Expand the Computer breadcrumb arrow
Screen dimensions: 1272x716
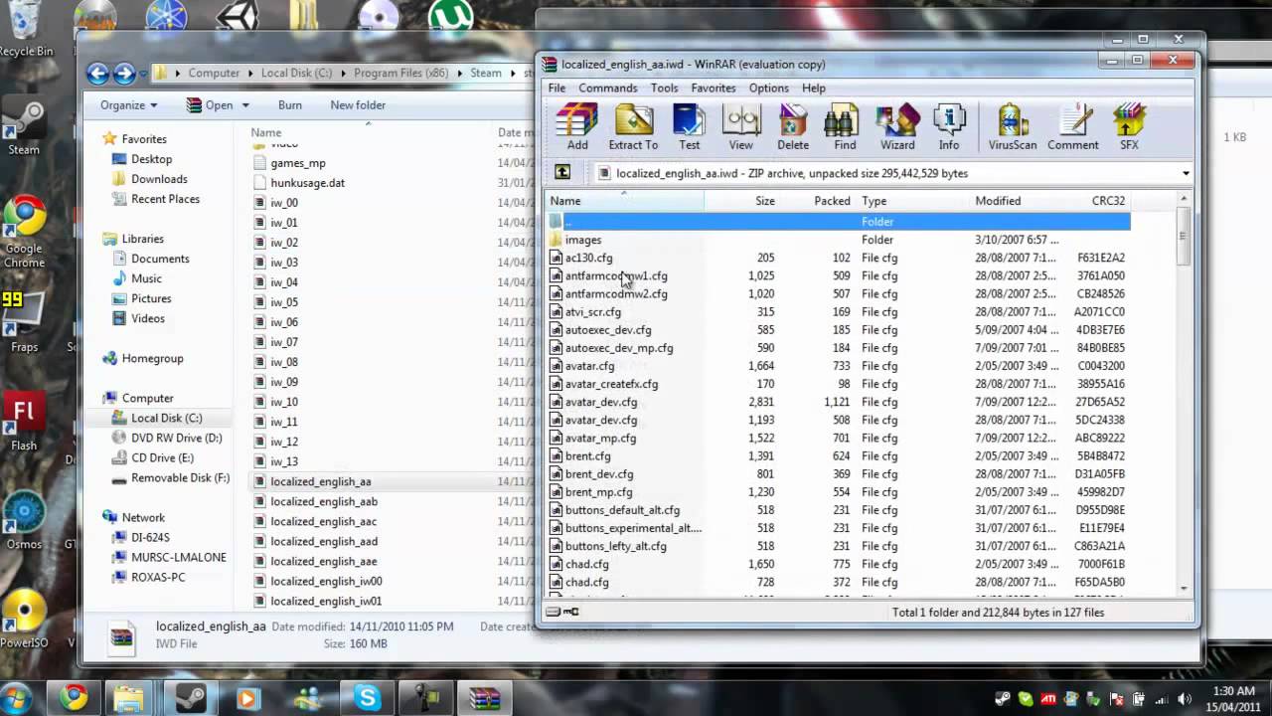tap(250, 73)
